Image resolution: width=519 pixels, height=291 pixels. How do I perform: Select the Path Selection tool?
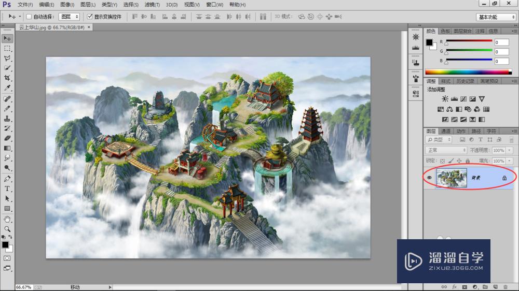7,198
